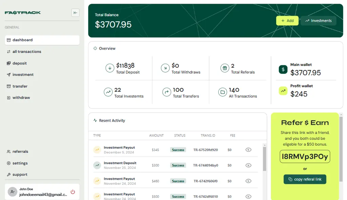Click the Profit wallet $245 value
This screenshot has width=347, height=200.
[x=299, y=94]
